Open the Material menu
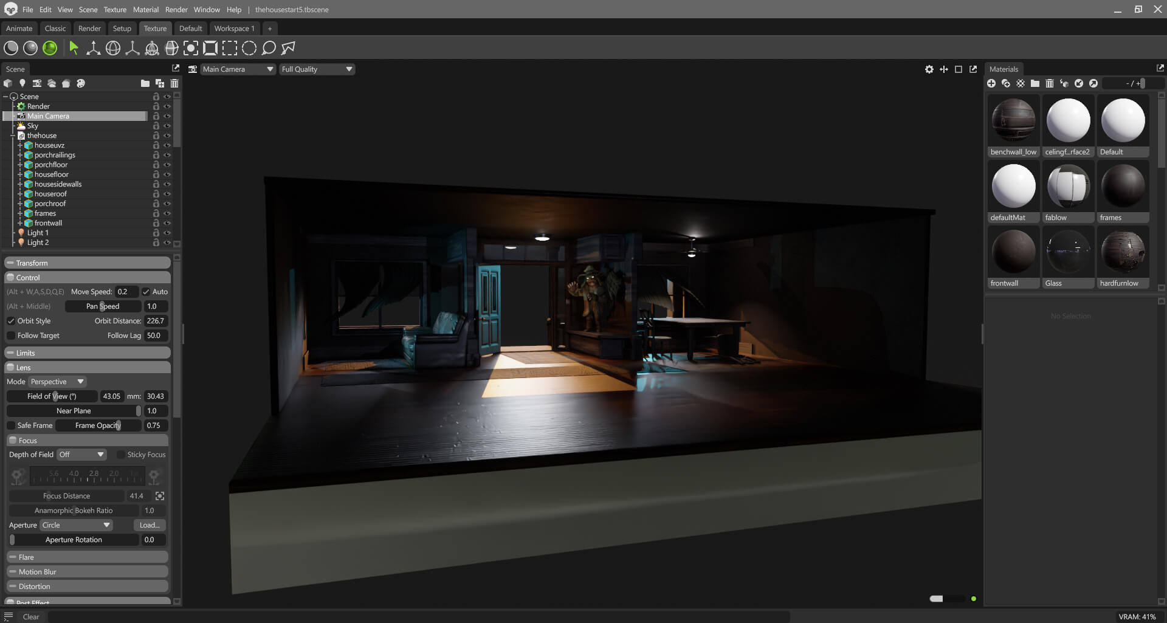This screenshot has height=623, width=1167. pos(146,10)
